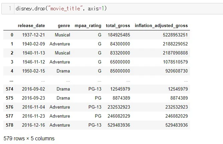Screen dimensions: 223x144
Task: Click the inflation_adjusted_gross column header
Action: tap(161, 26)
